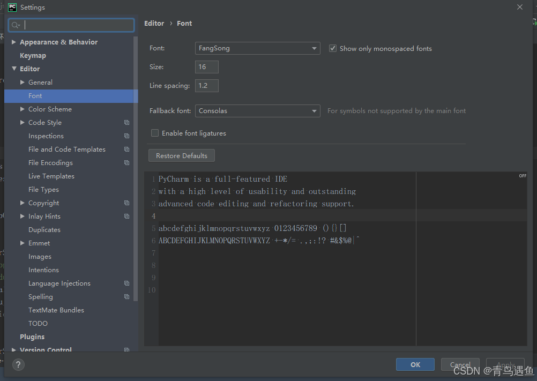
Task: Click project-level icon next to Code Style
Action: click(x=126, y=123)
